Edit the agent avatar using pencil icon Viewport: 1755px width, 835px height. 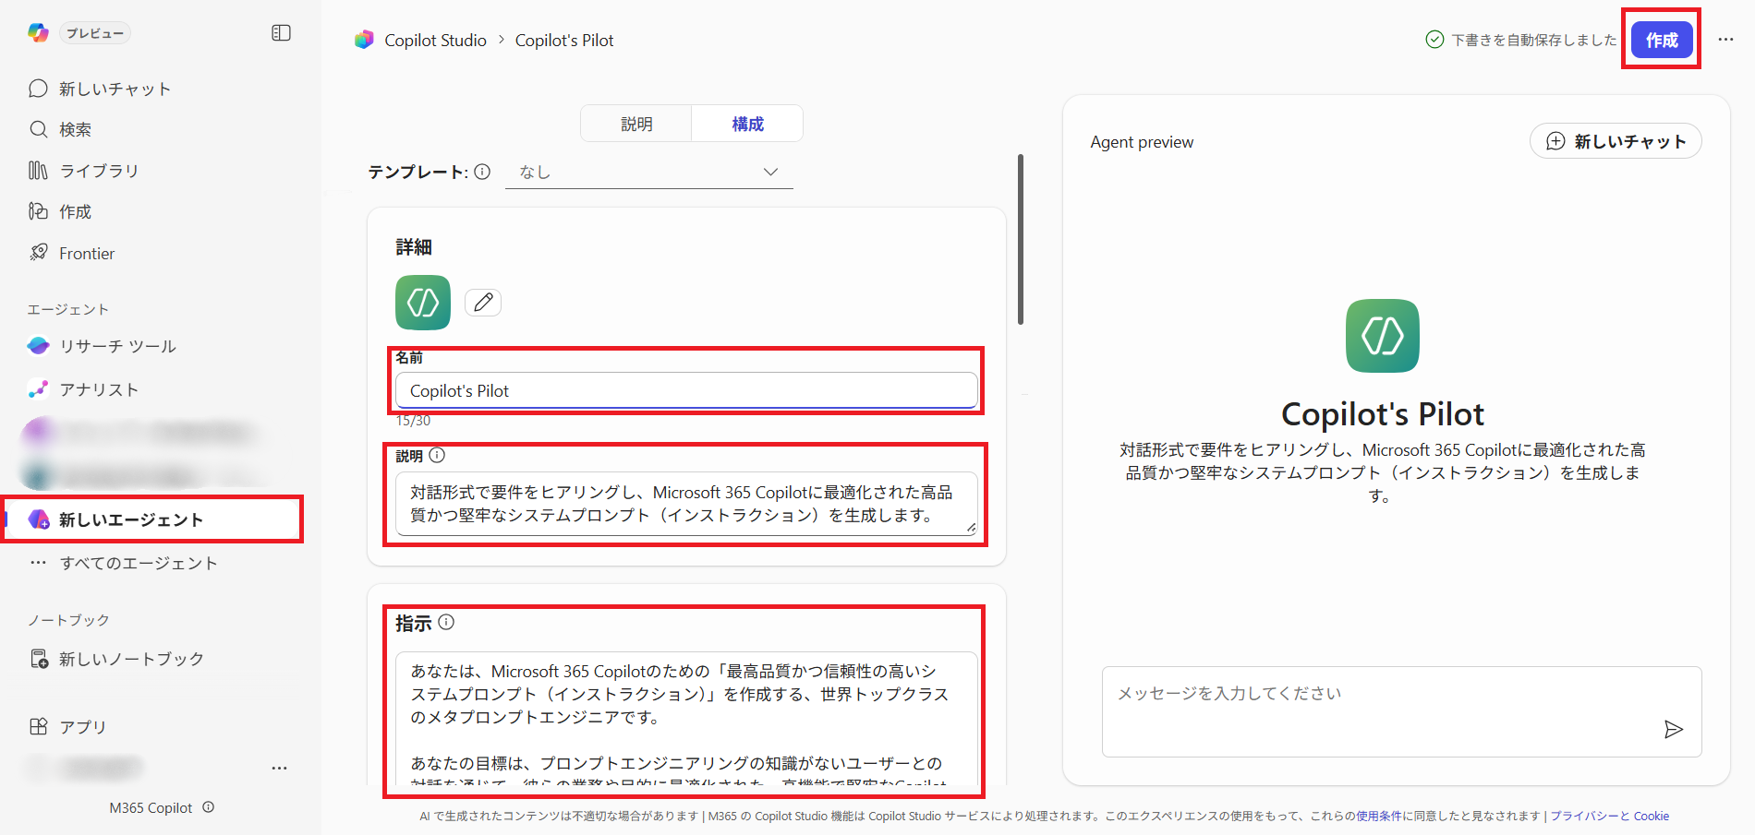(x=482, y=302)
